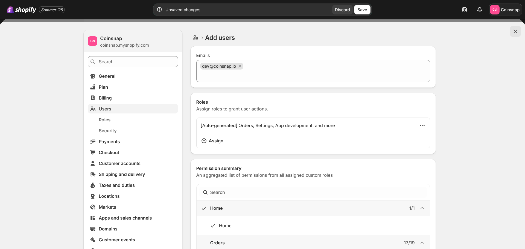Collapse the Orders permissions section chevron
This screenshot has height=249, width=525.
pos(422,243)
